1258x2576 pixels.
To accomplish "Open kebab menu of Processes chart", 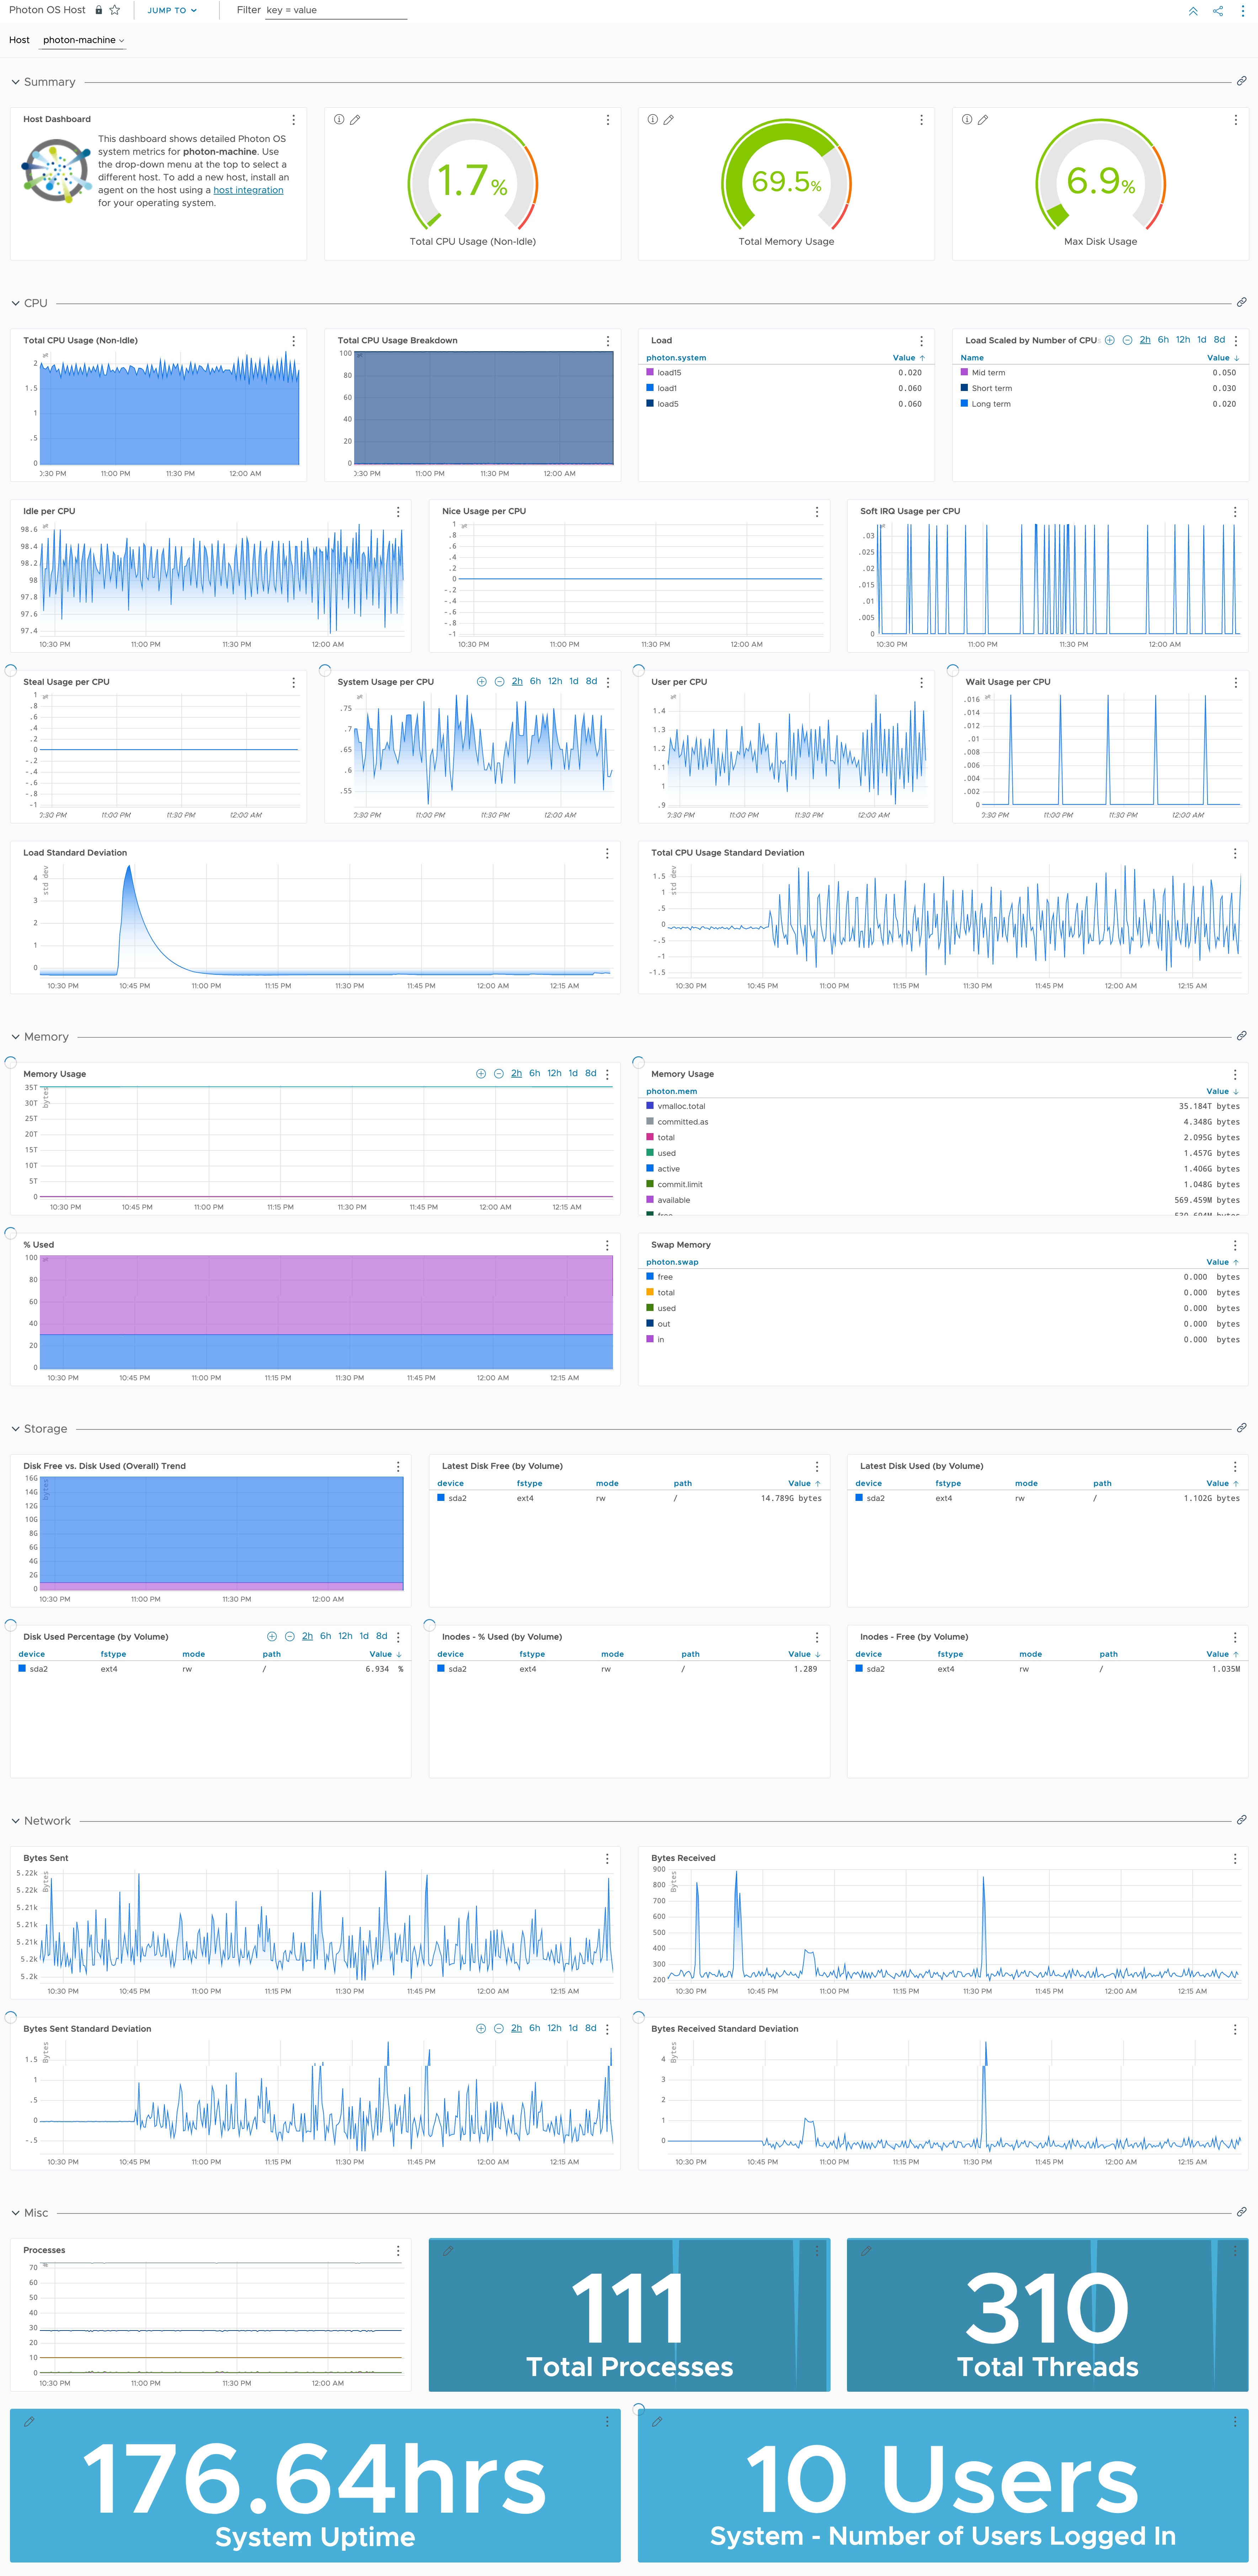I will tap(398, 2250).
